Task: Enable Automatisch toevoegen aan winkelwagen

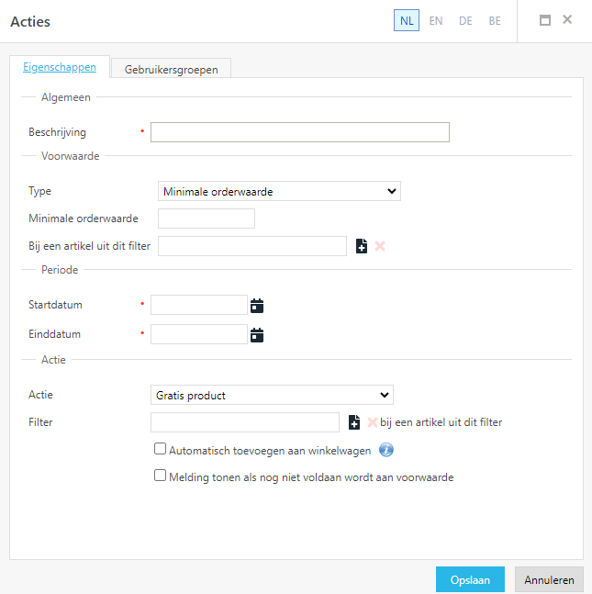Action: tap(160, 449)
